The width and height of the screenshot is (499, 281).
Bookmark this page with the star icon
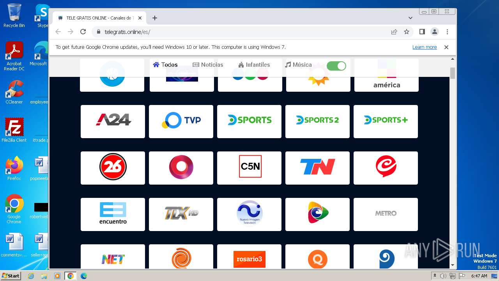pyautogui.click(x=407, y=32)
